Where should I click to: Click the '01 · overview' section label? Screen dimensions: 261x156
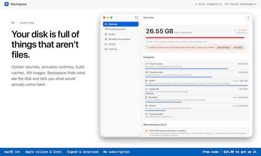[x=23, y=23]
